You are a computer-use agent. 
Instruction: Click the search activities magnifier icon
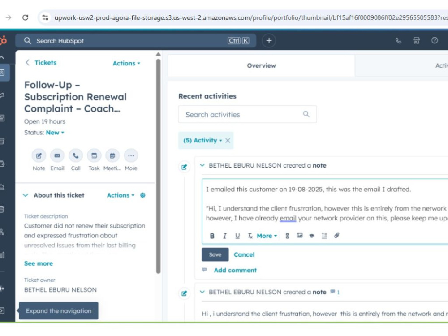click(306, 114)
